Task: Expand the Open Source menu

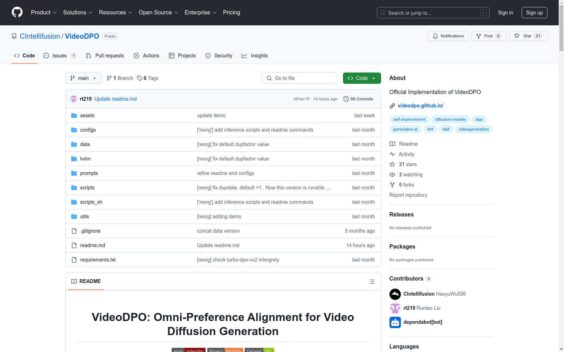Action: (x=159, y=12)
